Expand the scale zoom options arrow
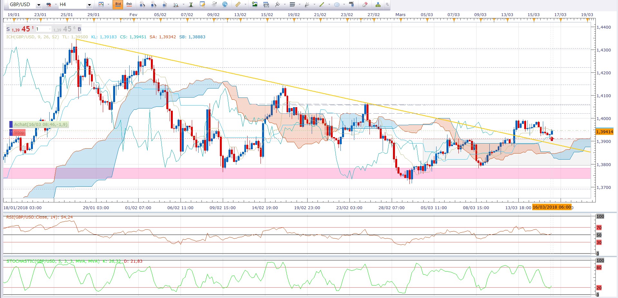 click(183, 5)
